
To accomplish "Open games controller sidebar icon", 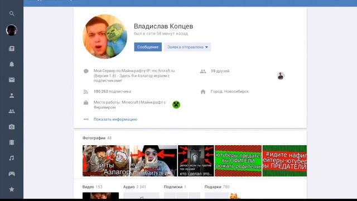I will [12, 174].
